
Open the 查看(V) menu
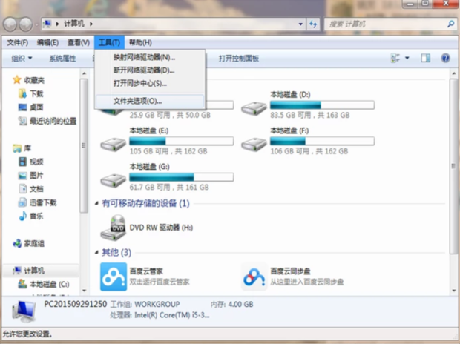(79, 42)
